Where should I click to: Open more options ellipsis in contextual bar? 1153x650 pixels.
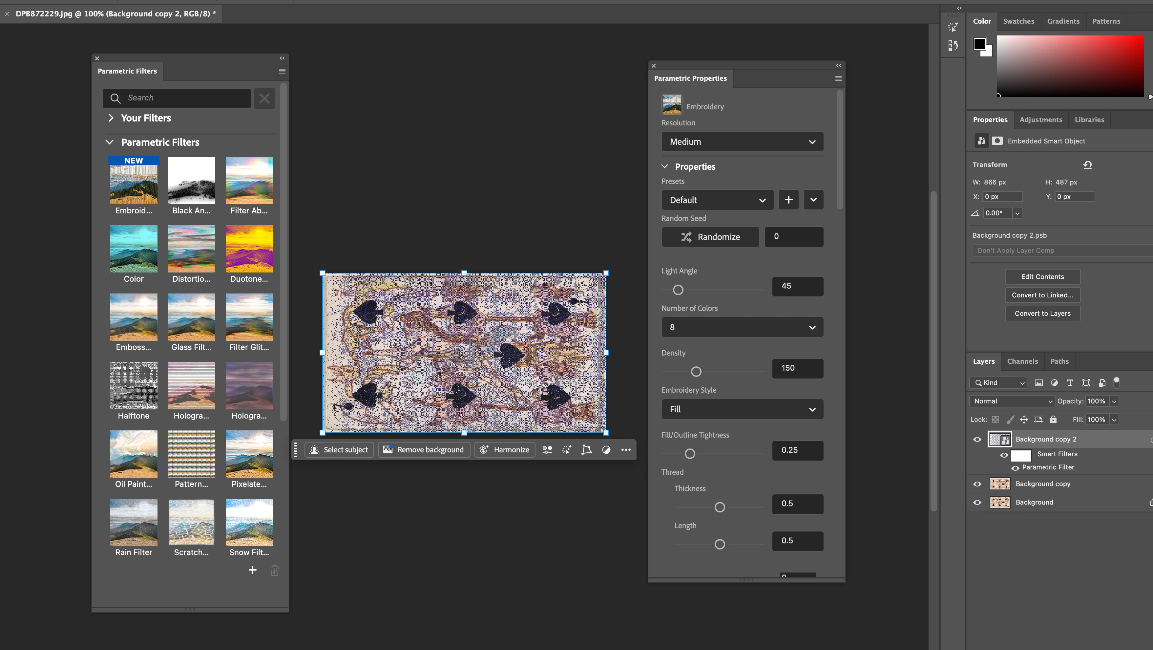626,450
